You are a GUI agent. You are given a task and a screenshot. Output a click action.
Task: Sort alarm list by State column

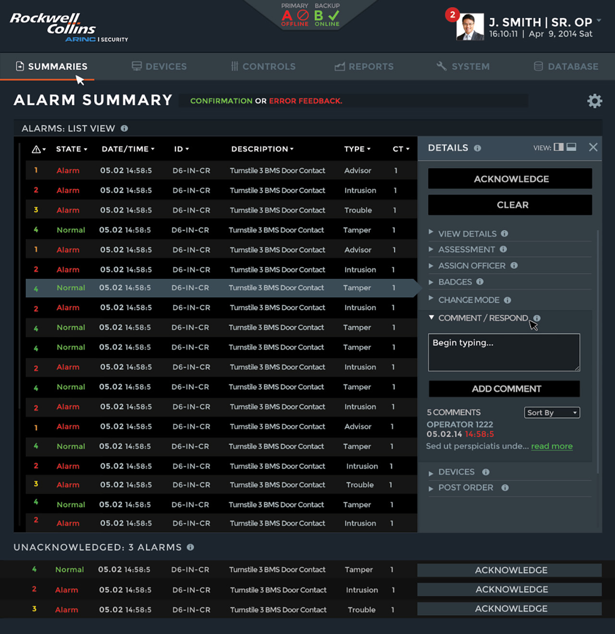72,149
